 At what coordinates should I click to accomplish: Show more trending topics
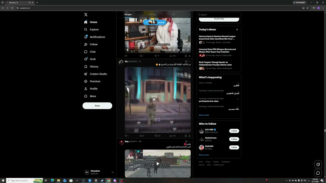coord(204,115)
